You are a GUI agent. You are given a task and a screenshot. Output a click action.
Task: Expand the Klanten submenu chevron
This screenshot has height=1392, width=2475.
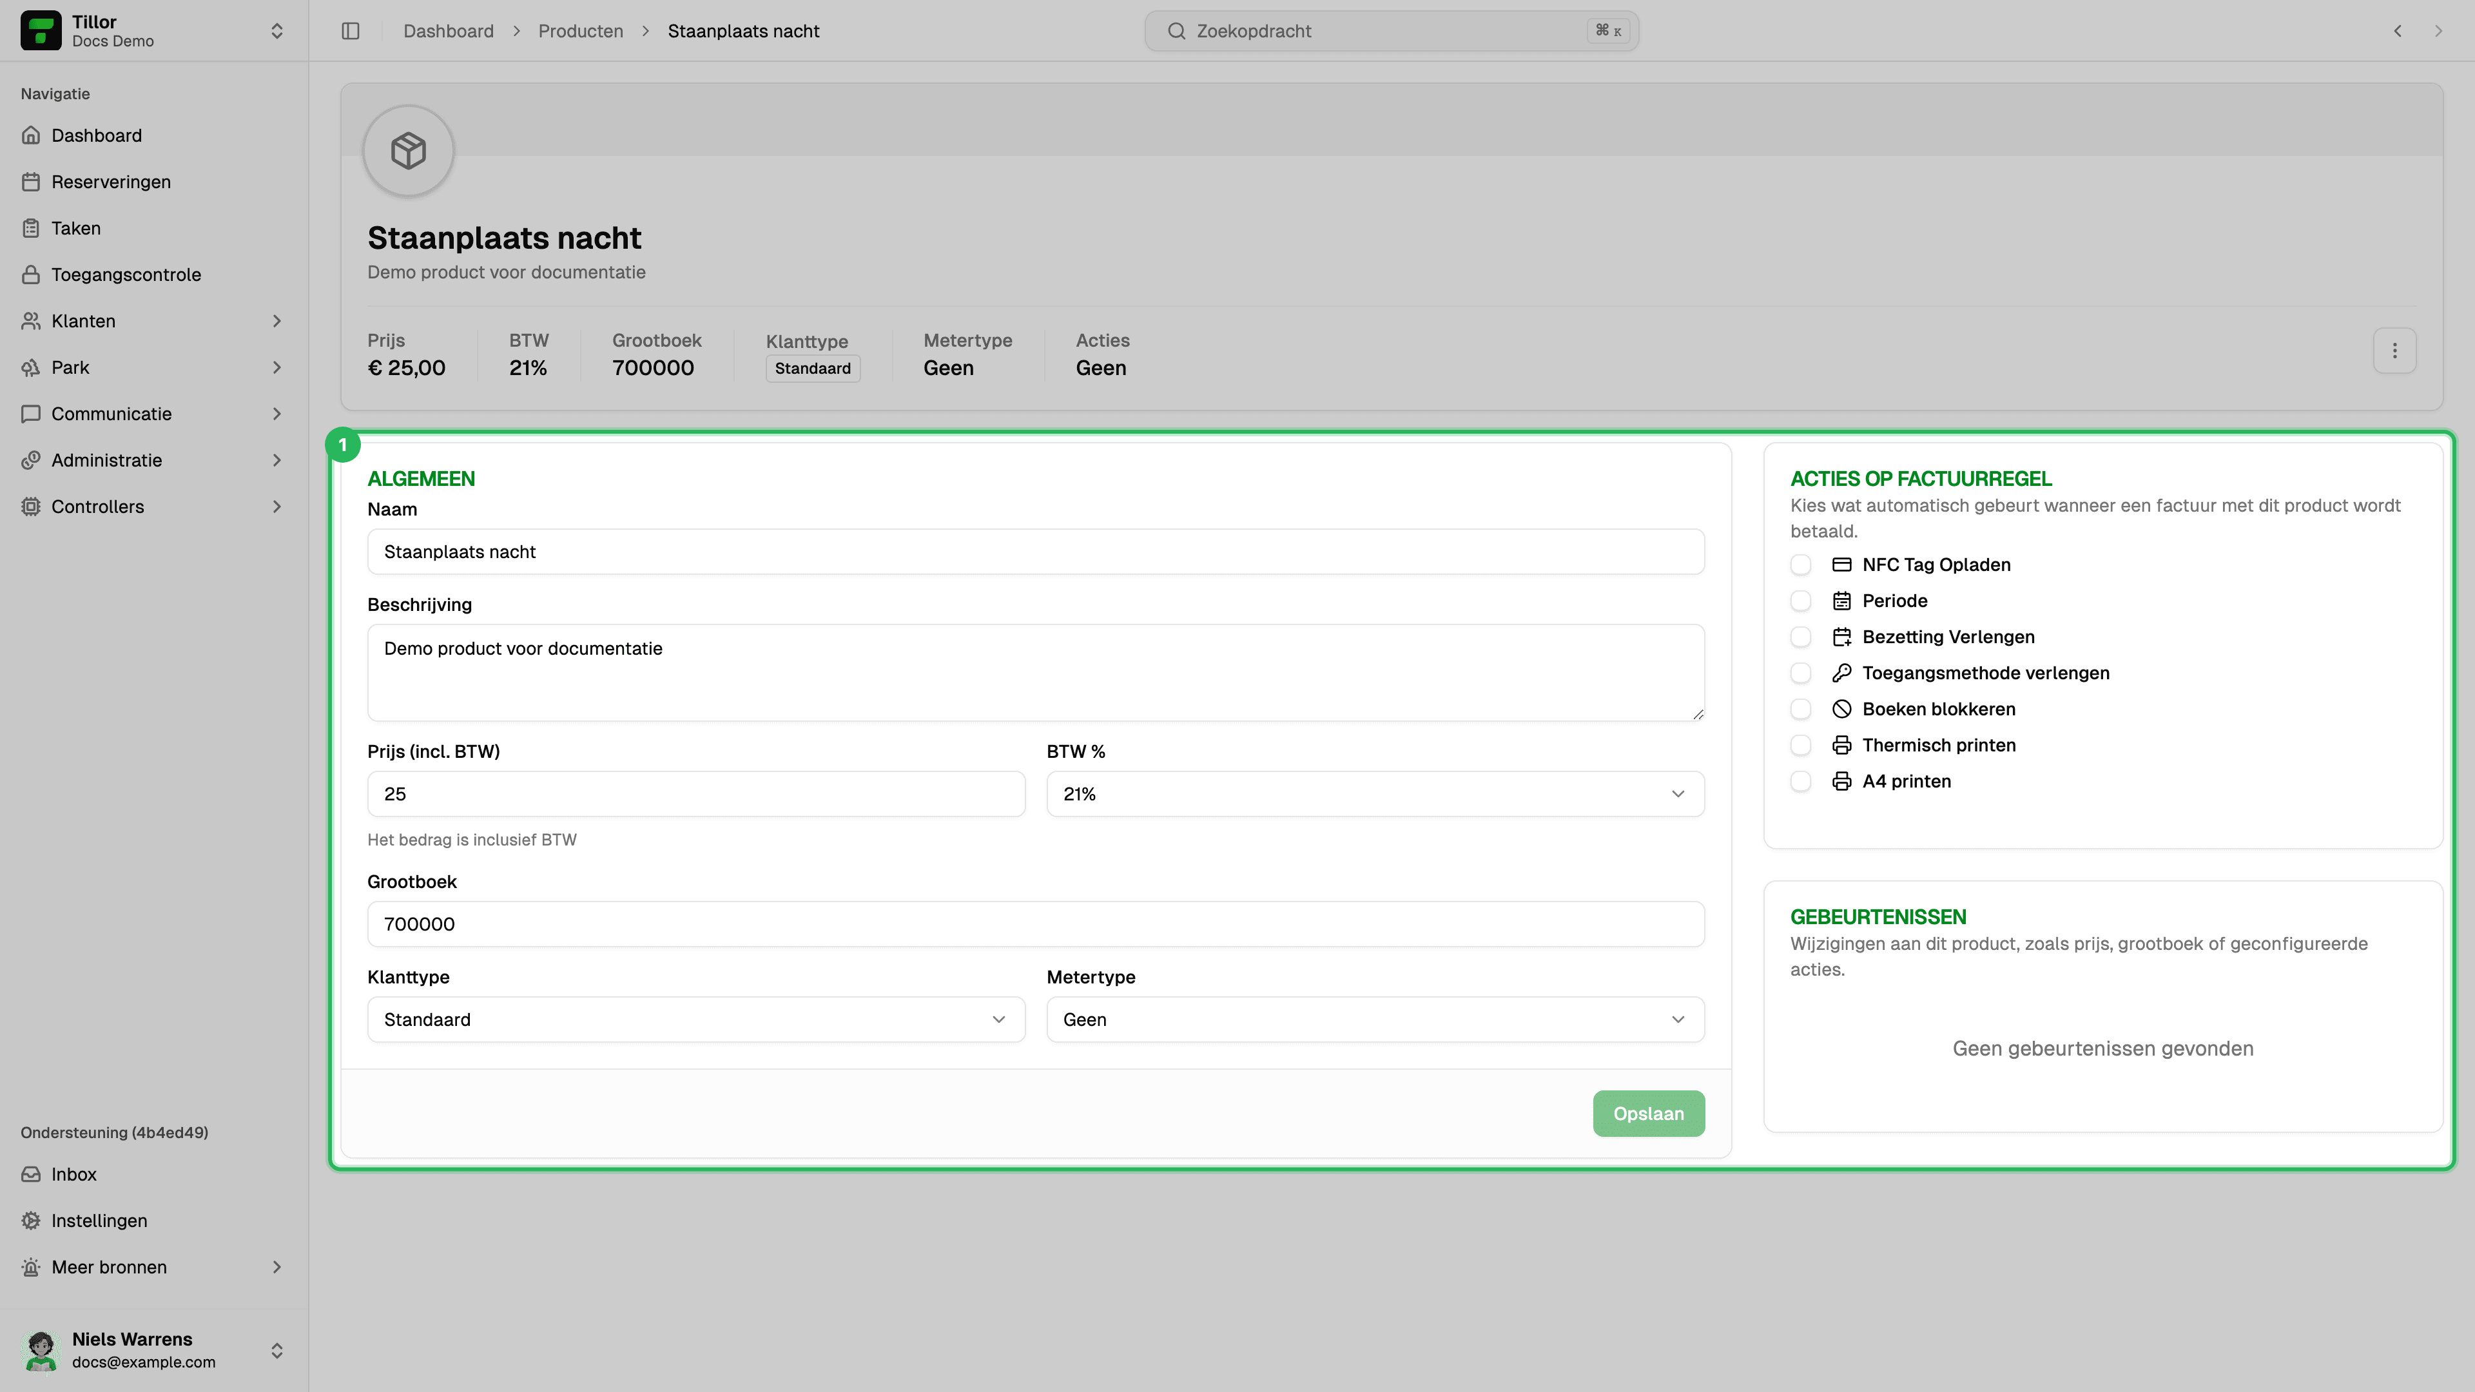point(277,321)
